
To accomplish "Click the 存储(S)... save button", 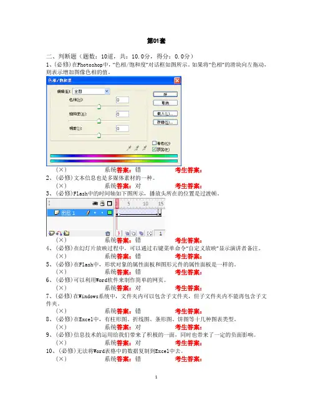I will pos(165,122).
